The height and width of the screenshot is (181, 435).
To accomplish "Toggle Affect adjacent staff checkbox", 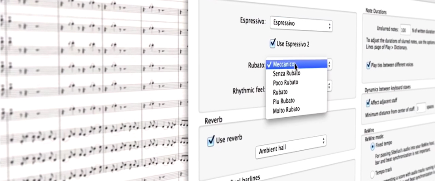I will [x=368, y=103].
